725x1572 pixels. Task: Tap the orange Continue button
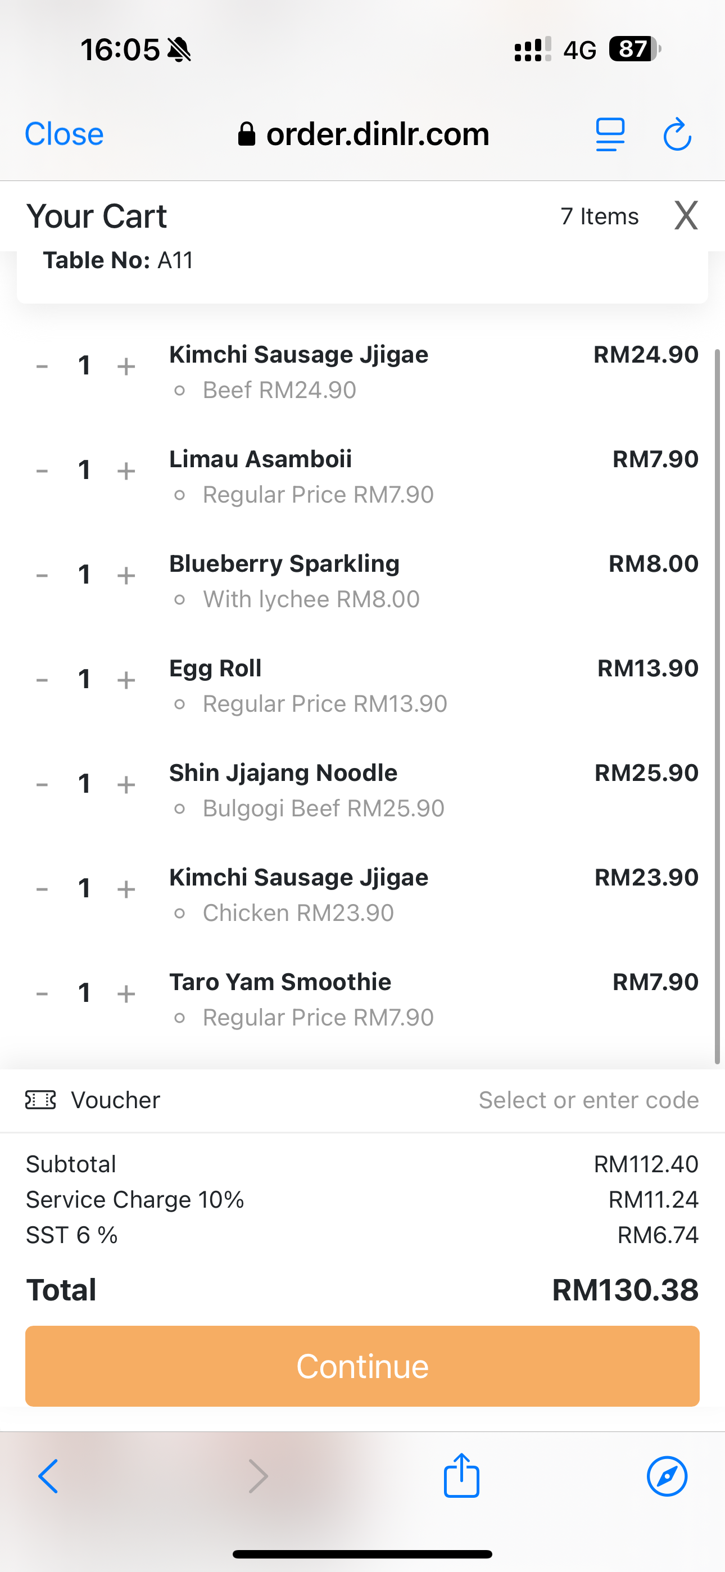tap(362, 1366)
